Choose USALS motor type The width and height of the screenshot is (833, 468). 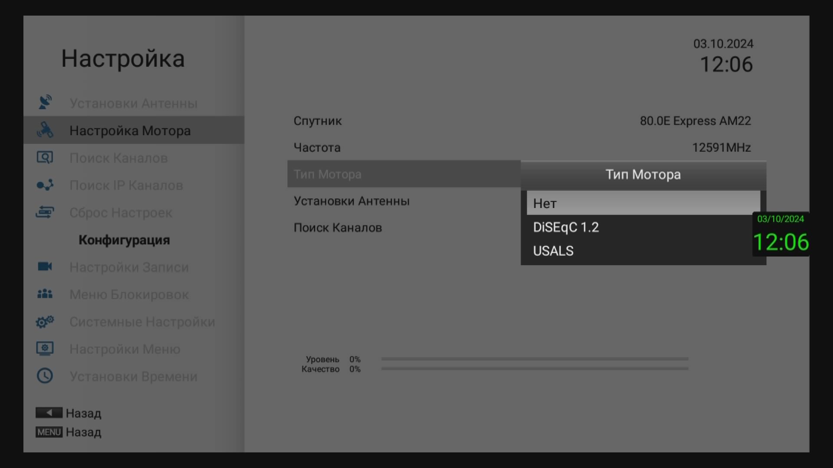point(643,250)
